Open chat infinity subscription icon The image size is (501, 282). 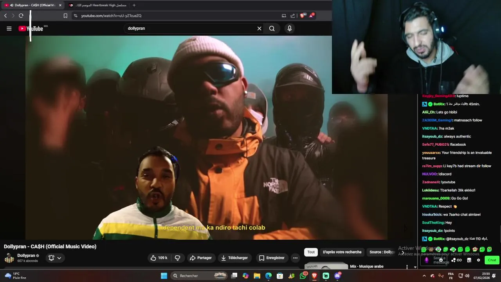coord(459,260)
